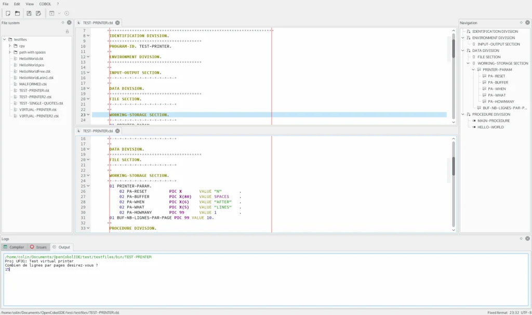Click the MAIN-PROCEDURE paragraph icon
532x315 pixels.
pos(474,121)
